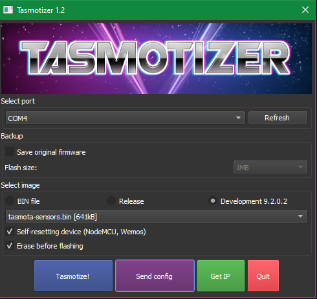The image size is (317, 299).
Task: Enable Save original firmware checkbox
Action: click(10, 152)
